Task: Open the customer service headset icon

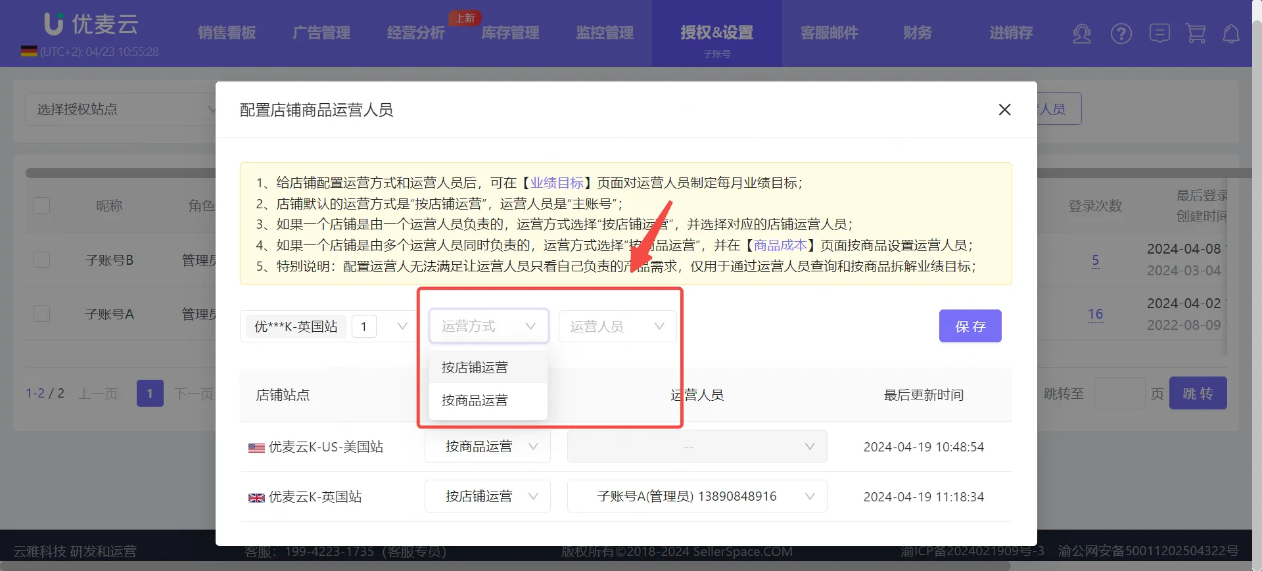Action: point(1082,34)
